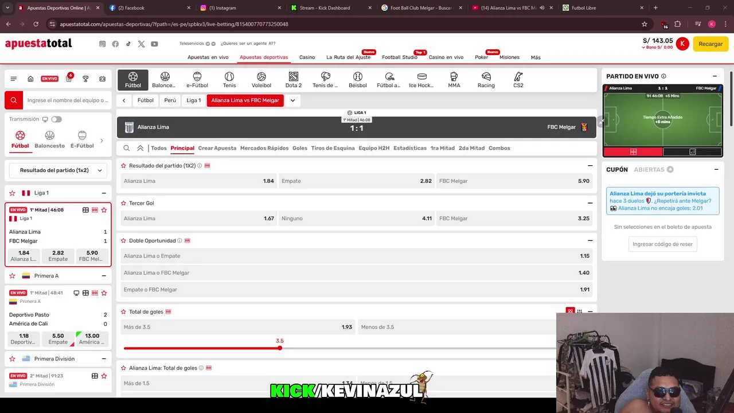734x413 pixels.
Task: Focus the browser address bar
Action: click(x=344, y=24)
